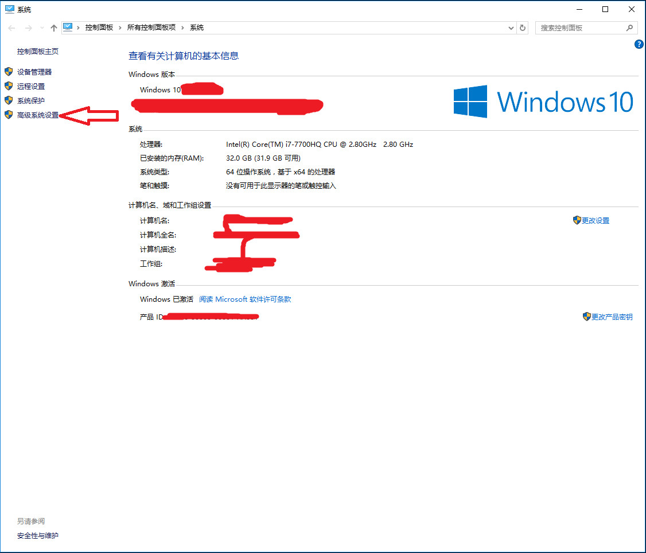
Task: Open recent locations dropdown arrow
Action: coord(42,28)
